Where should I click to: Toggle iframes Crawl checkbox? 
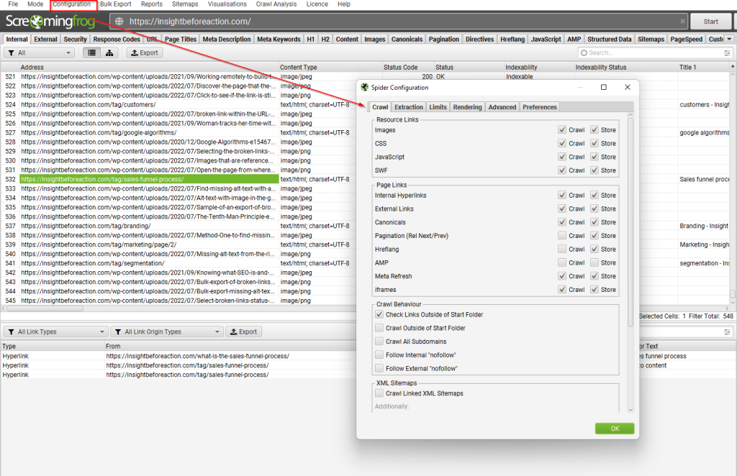pyautogui.click(x=562, y=289)
